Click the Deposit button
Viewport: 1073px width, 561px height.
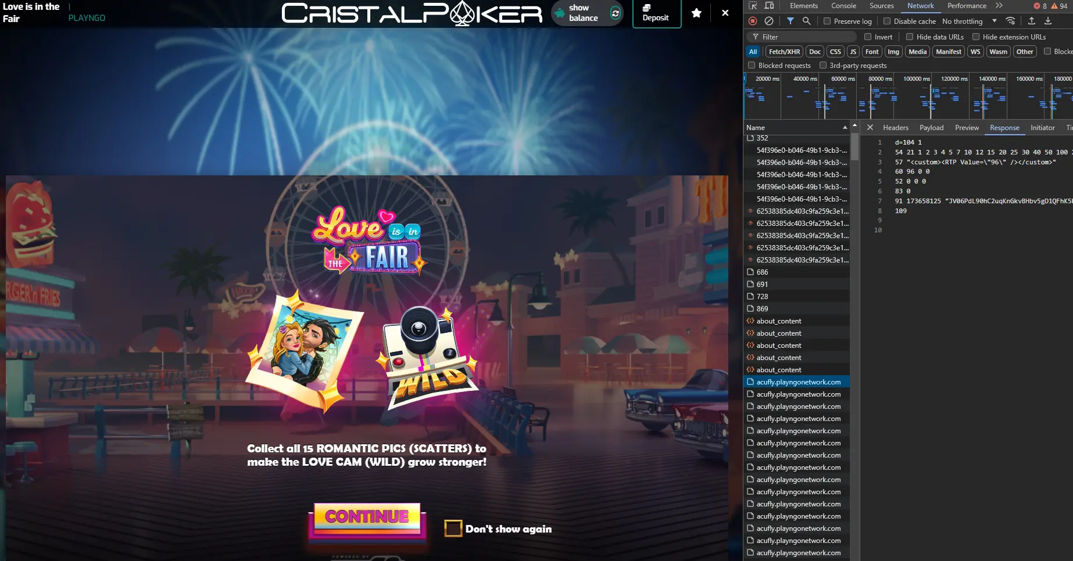(x=656, y=13)
